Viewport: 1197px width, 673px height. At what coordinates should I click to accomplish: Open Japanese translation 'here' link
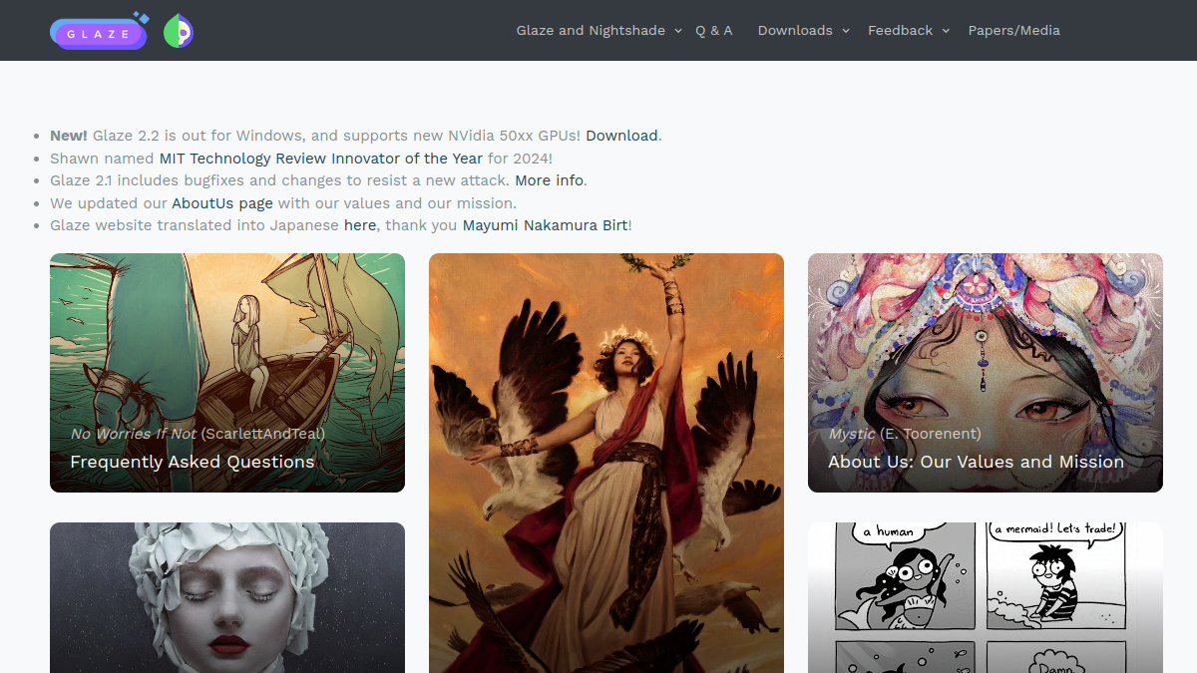coord(360,225)
